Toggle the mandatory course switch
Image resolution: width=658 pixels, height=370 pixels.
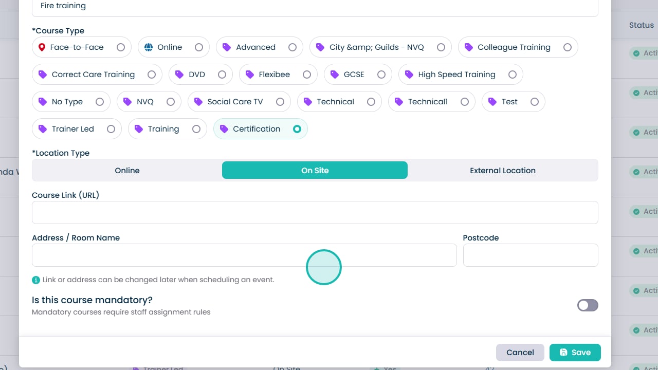click(x=588, y=306)
